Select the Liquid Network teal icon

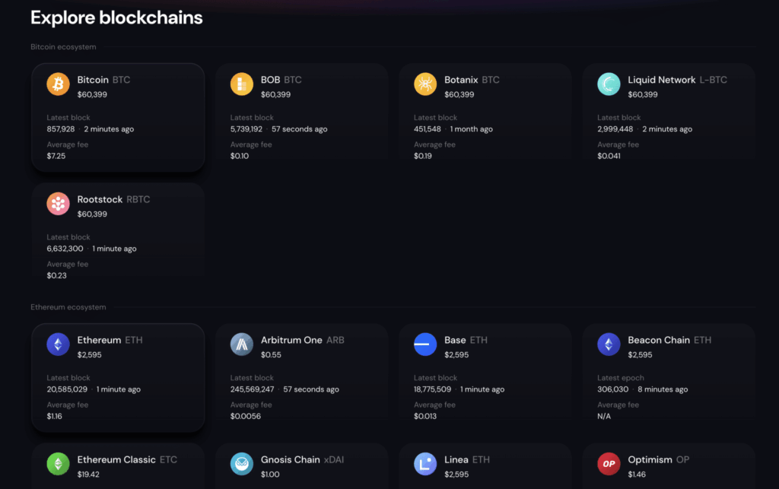[x=609, y=84]
